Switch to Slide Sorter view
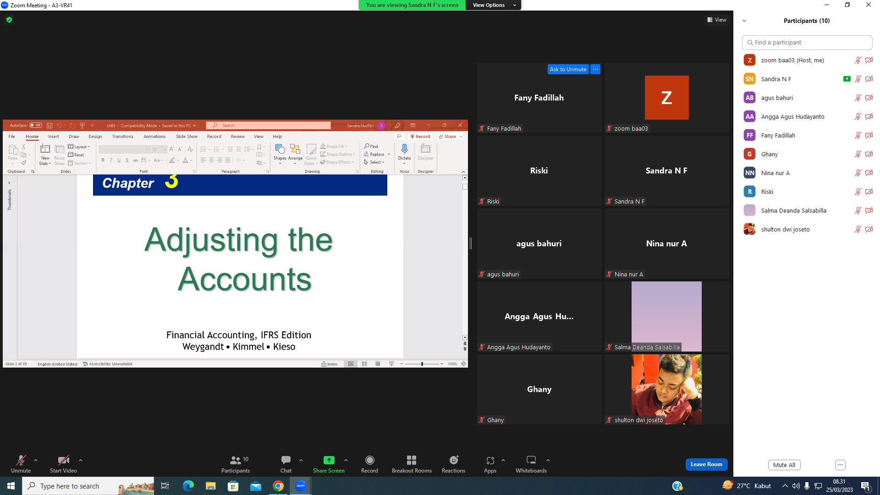880x495 pixels. (x=364, y=364)
